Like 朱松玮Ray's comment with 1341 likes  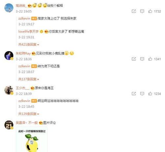coord(150,59)
